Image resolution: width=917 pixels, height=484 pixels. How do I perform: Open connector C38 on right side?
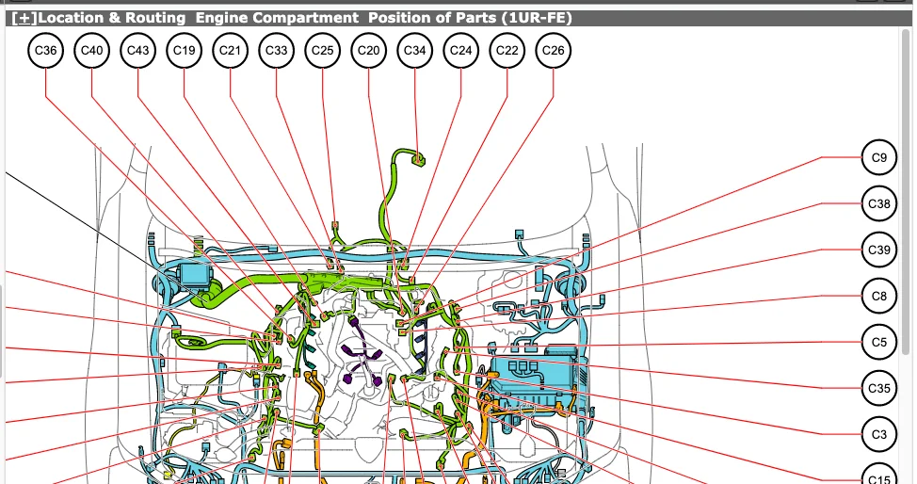pos(878,203)
